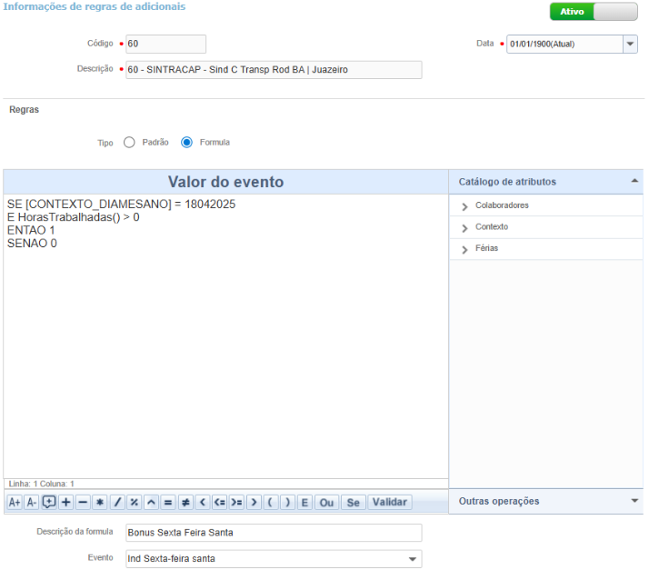Click the 'ENTAO 1' formula line

click(31, 230)
